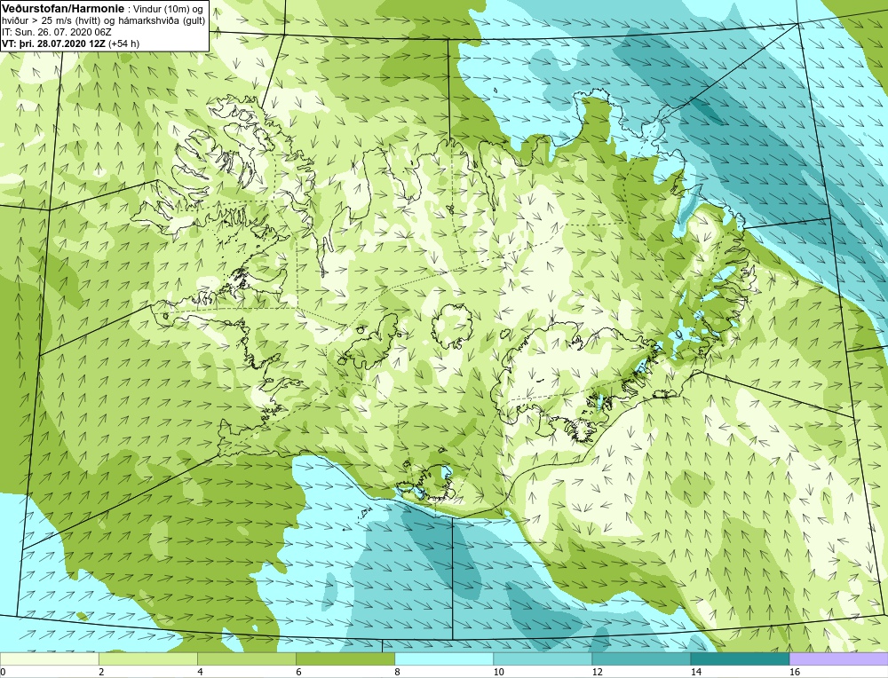
Task: Click the 0-2 m/s legend color swatch
Action: tap(49, 658)
